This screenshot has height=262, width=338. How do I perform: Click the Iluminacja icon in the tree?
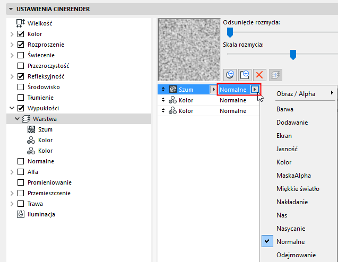[21, 214]
